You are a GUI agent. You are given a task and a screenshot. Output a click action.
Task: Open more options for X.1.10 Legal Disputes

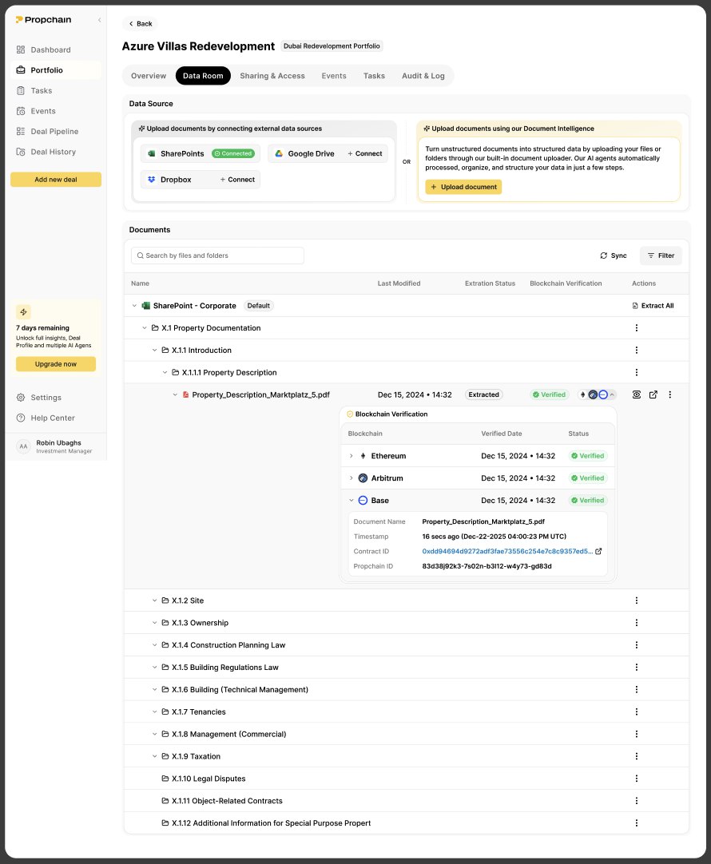(x=637, y=779)
